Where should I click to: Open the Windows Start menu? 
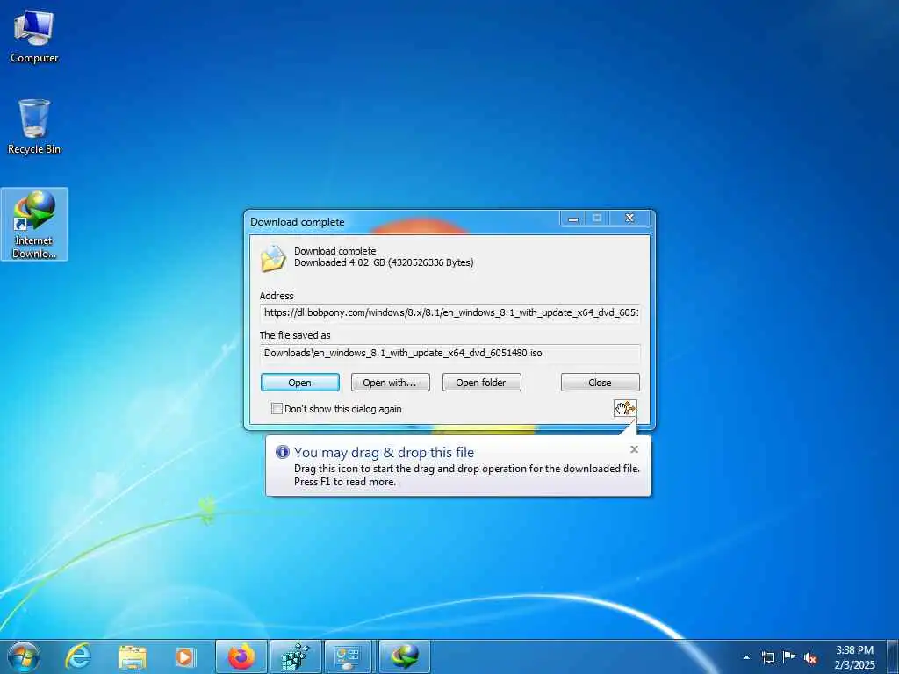click(x=24, y=656)
